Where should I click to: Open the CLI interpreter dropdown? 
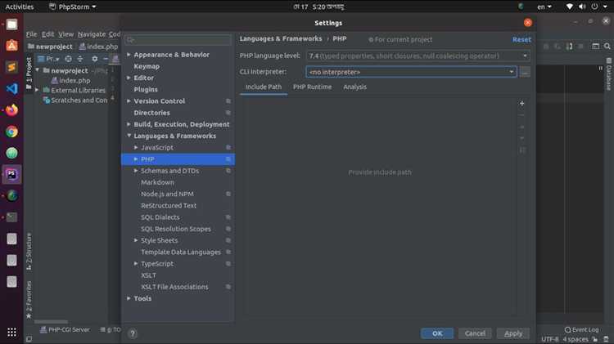pyautogui.click(x=411, y=72)
